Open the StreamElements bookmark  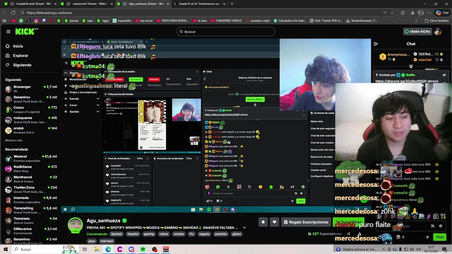click(362, 21)
